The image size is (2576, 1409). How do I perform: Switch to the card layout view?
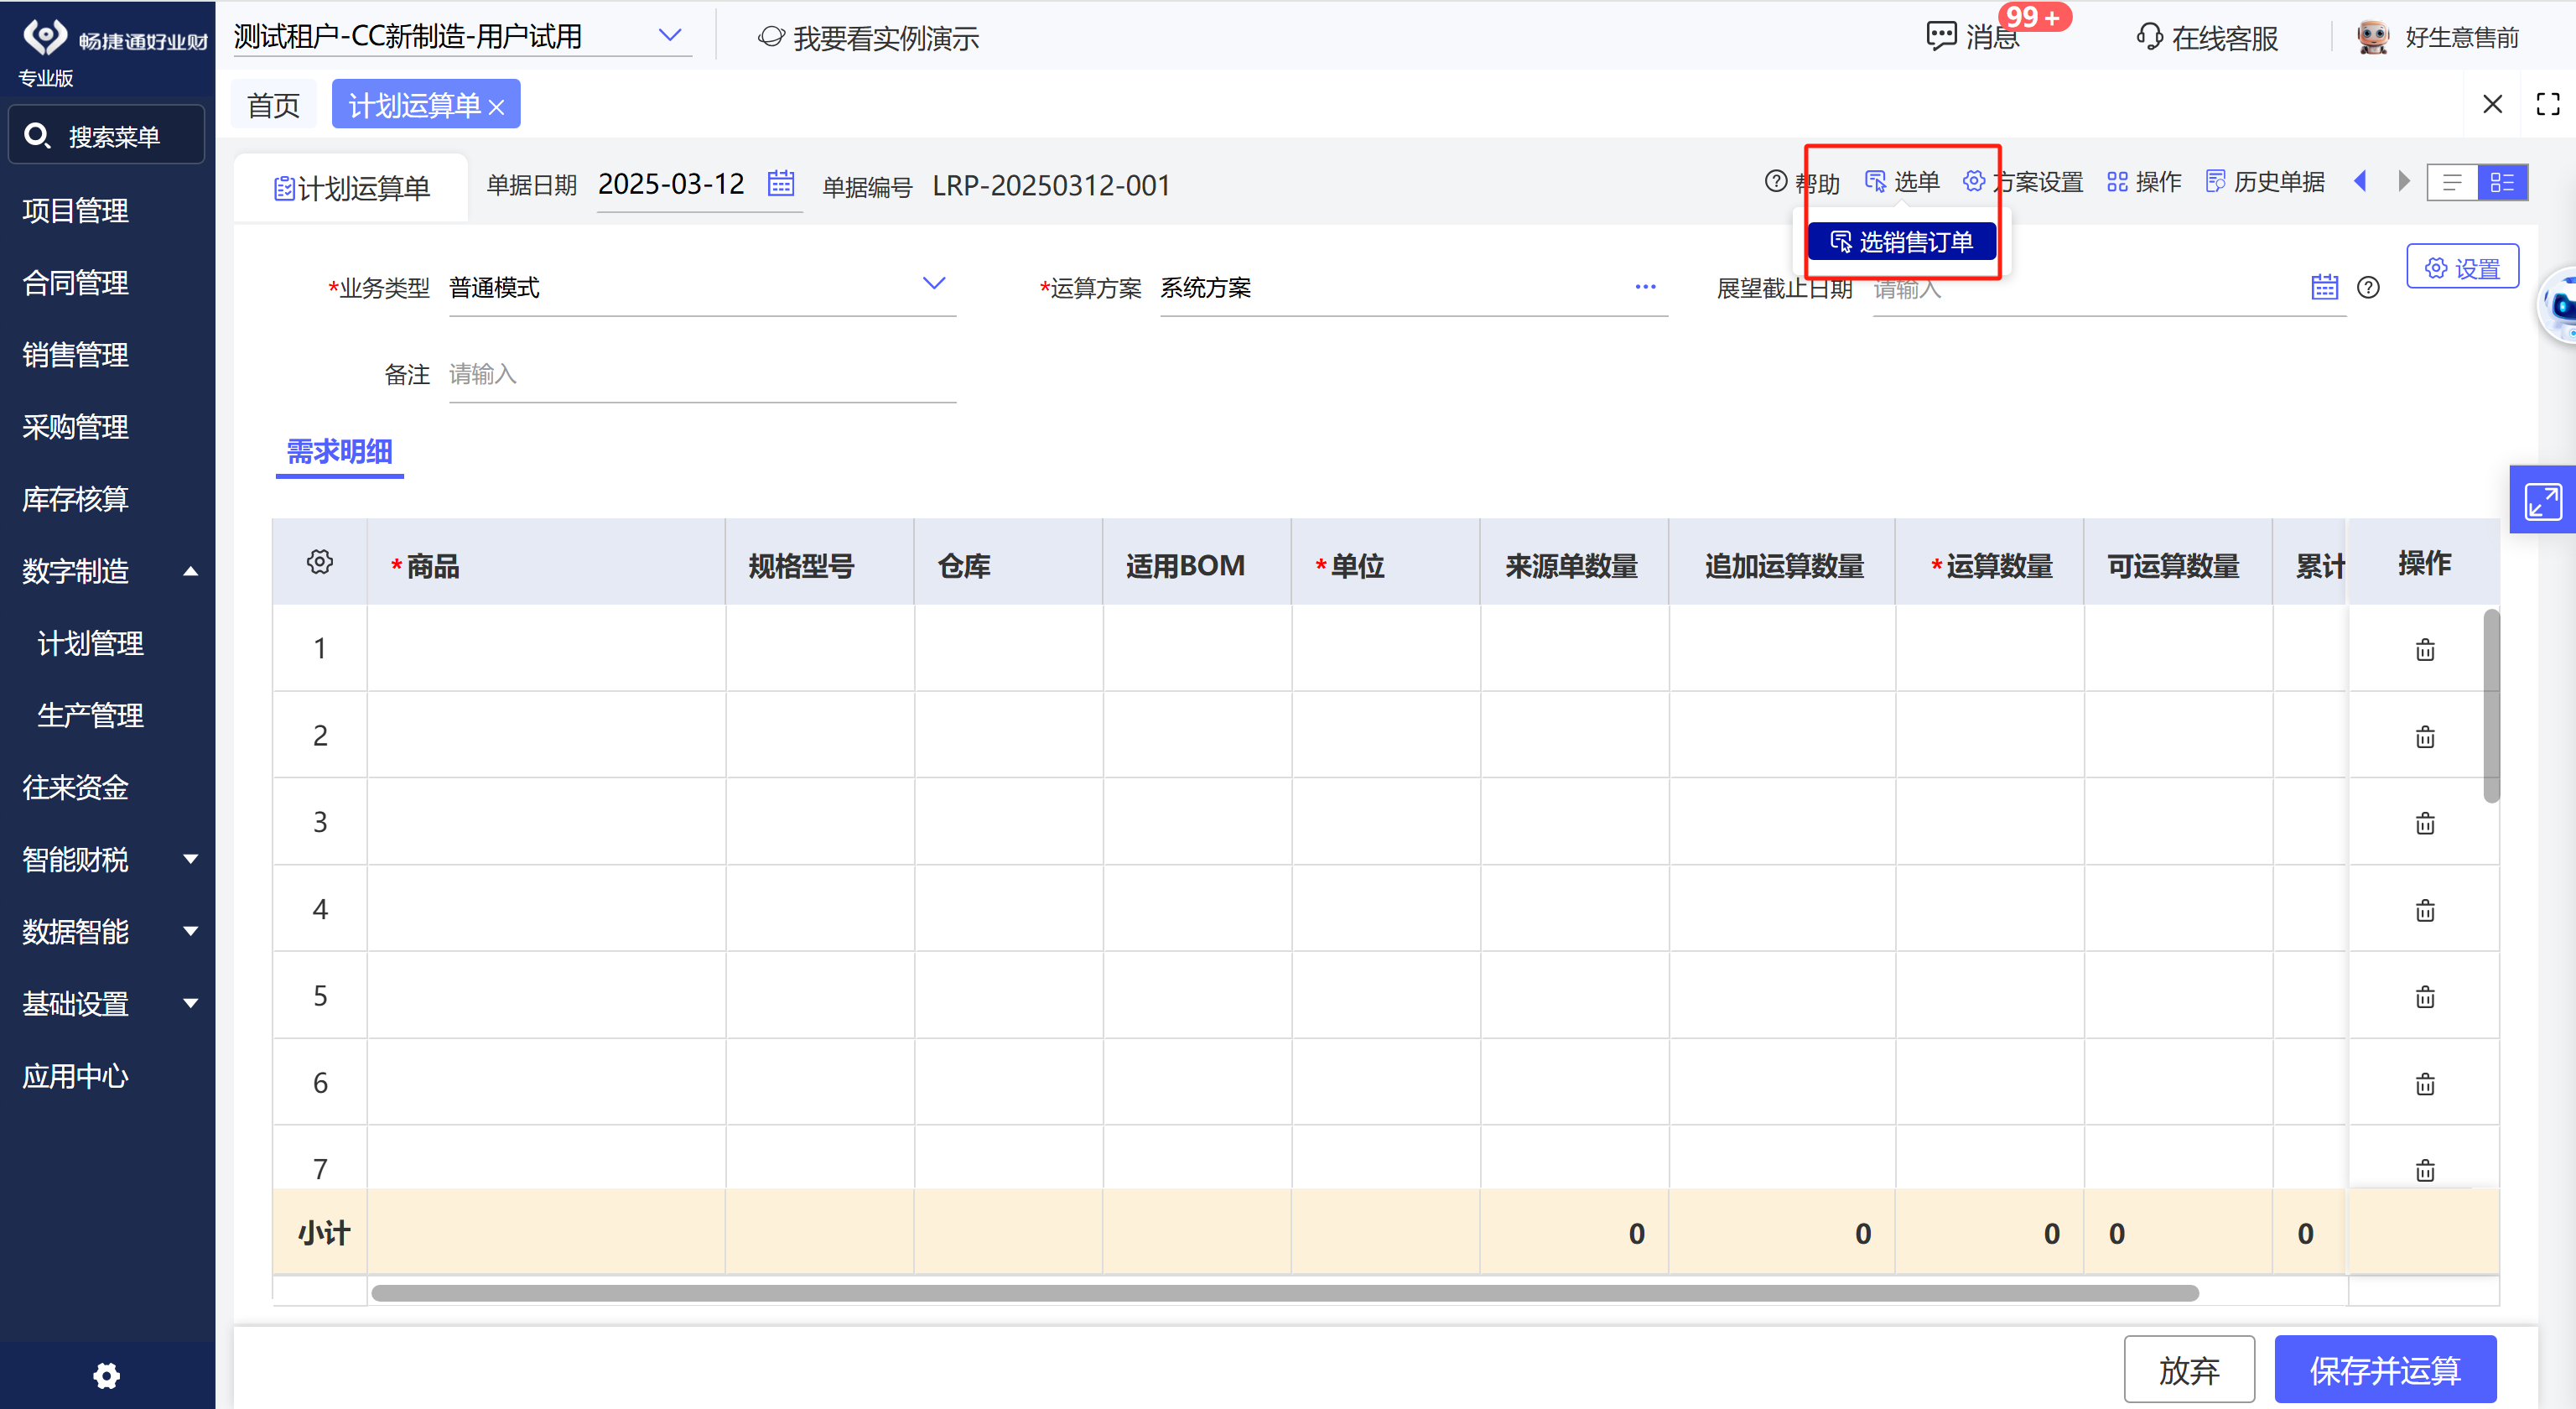2503,182
